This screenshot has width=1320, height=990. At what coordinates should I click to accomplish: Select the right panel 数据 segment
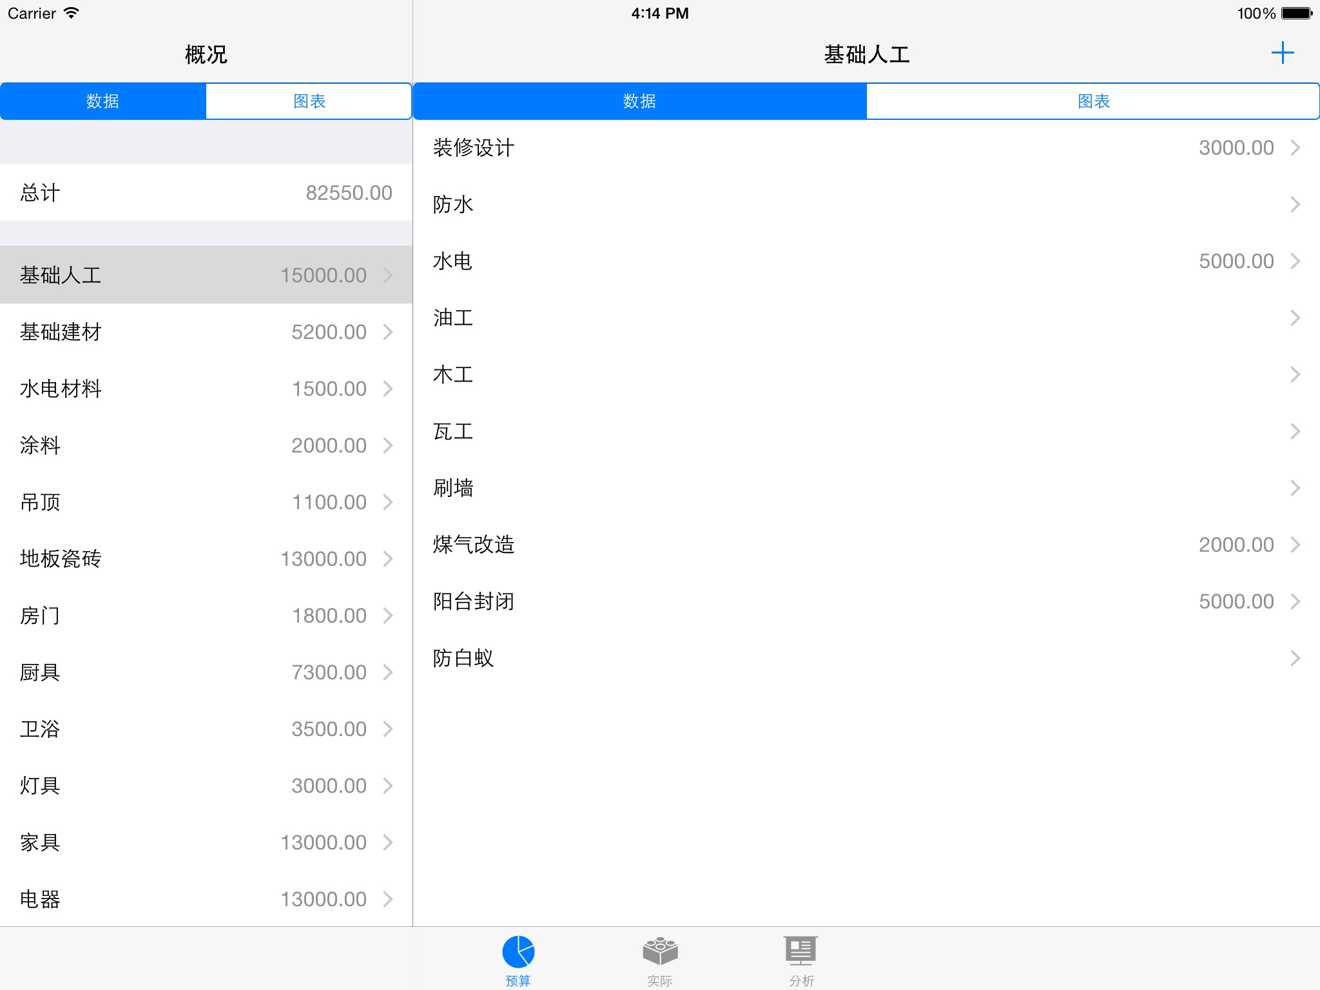click(639, 101)
